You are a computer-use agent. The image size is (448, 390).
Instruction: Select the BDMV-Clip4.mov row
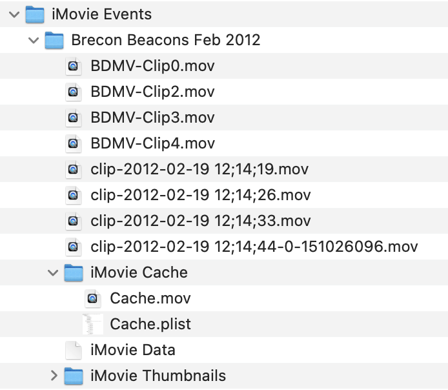153,143
